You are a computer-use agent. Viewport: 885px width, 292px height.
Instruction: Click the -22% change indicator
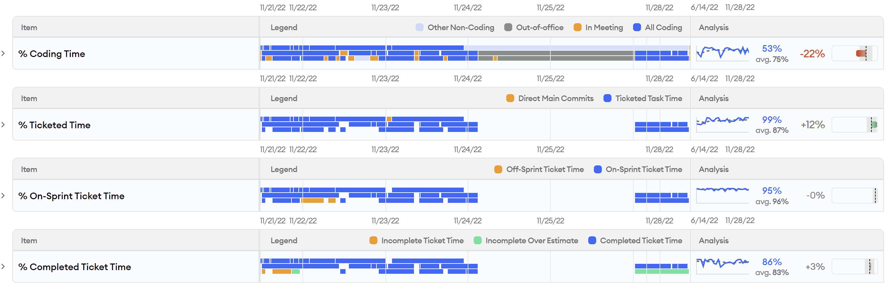(x=812, y=54)
